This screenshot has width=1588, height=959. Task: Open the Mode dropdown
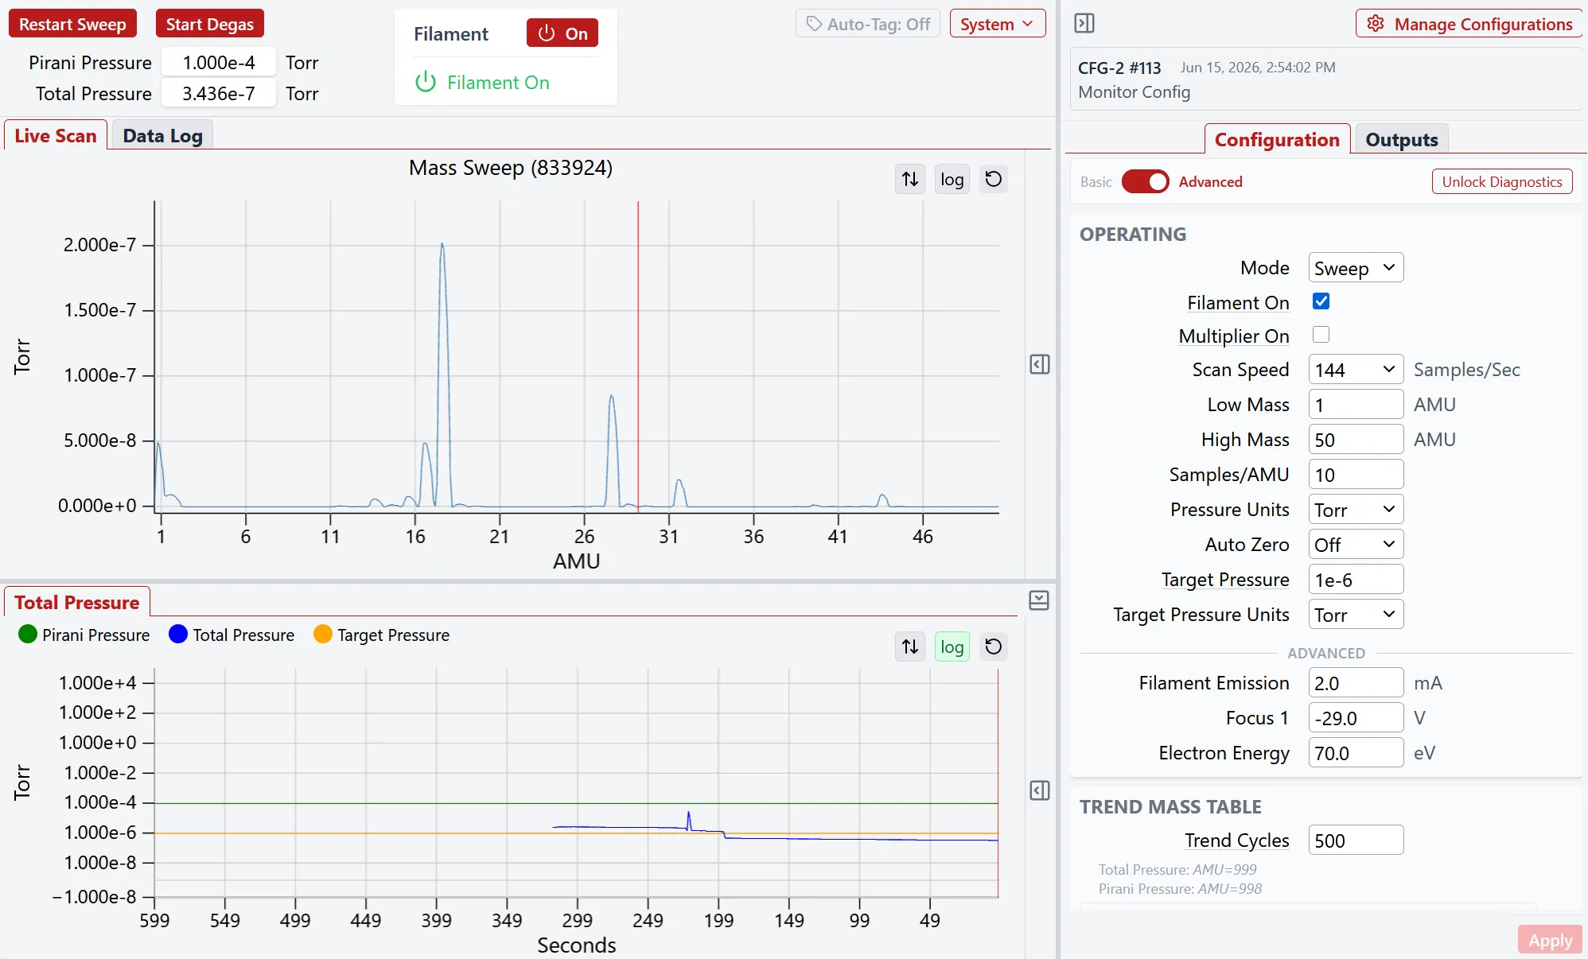click(x=1356, y=268)
